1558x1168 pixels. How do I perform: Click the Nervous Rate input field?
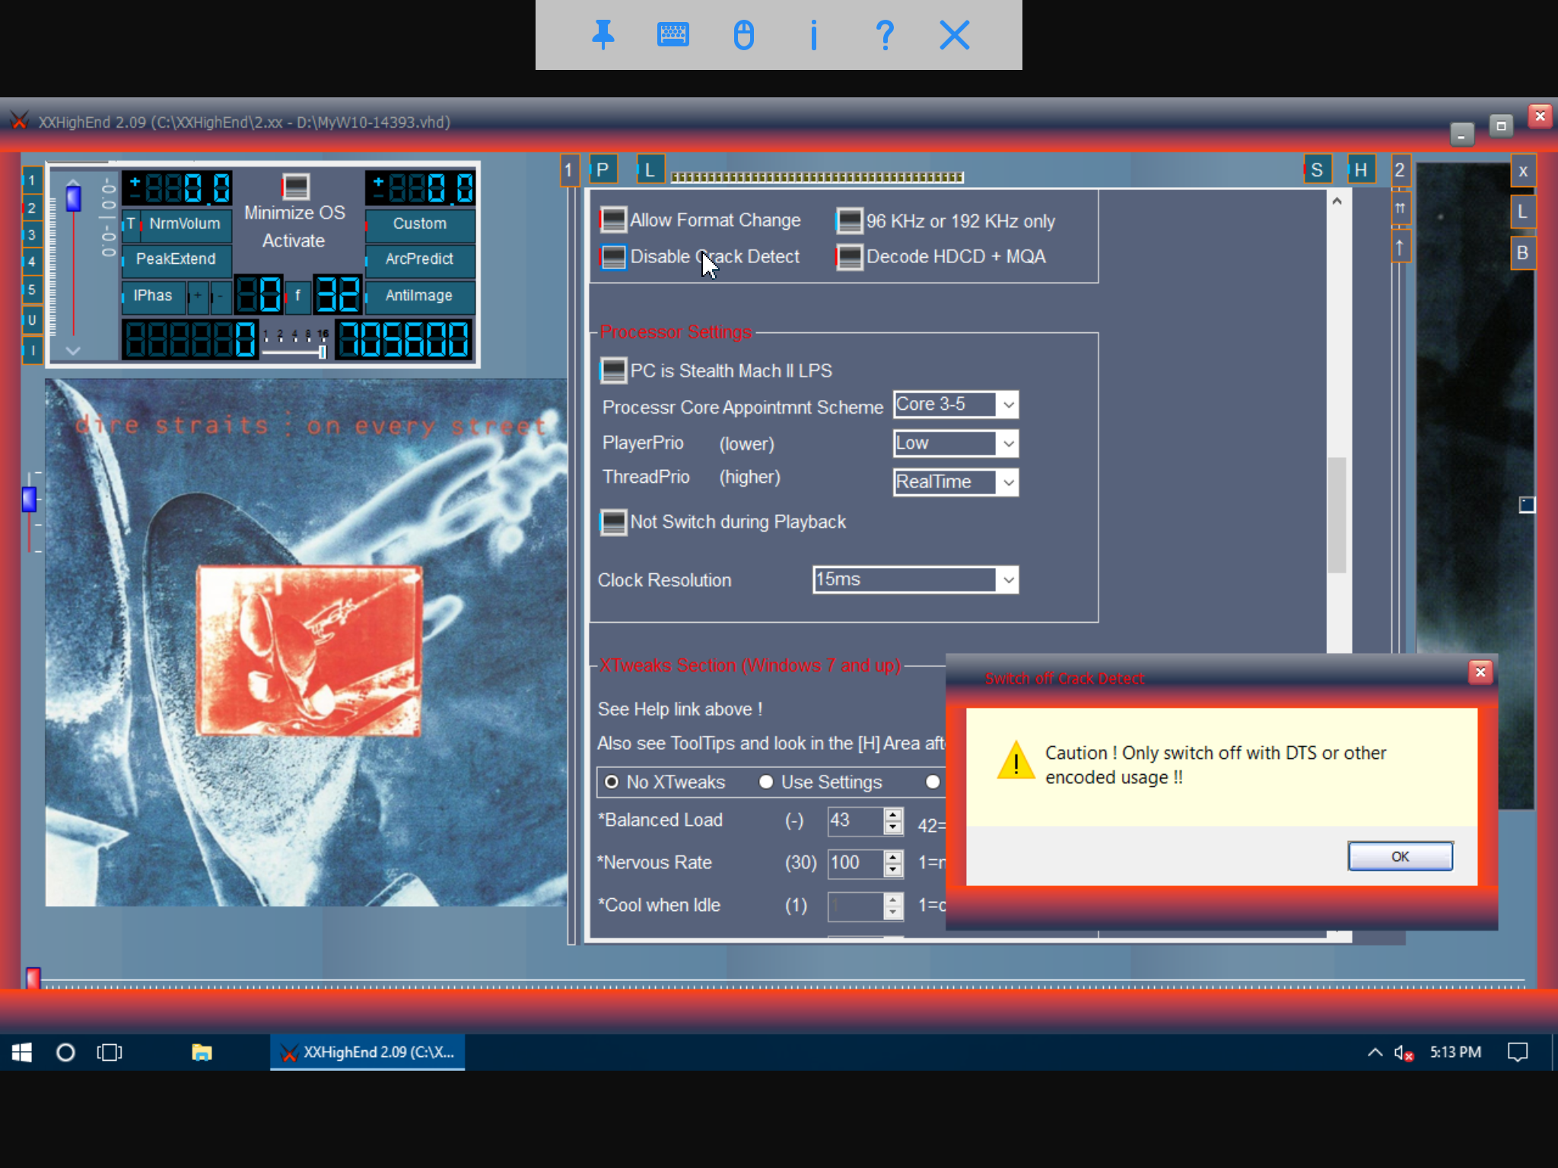[x=855, y=863]
